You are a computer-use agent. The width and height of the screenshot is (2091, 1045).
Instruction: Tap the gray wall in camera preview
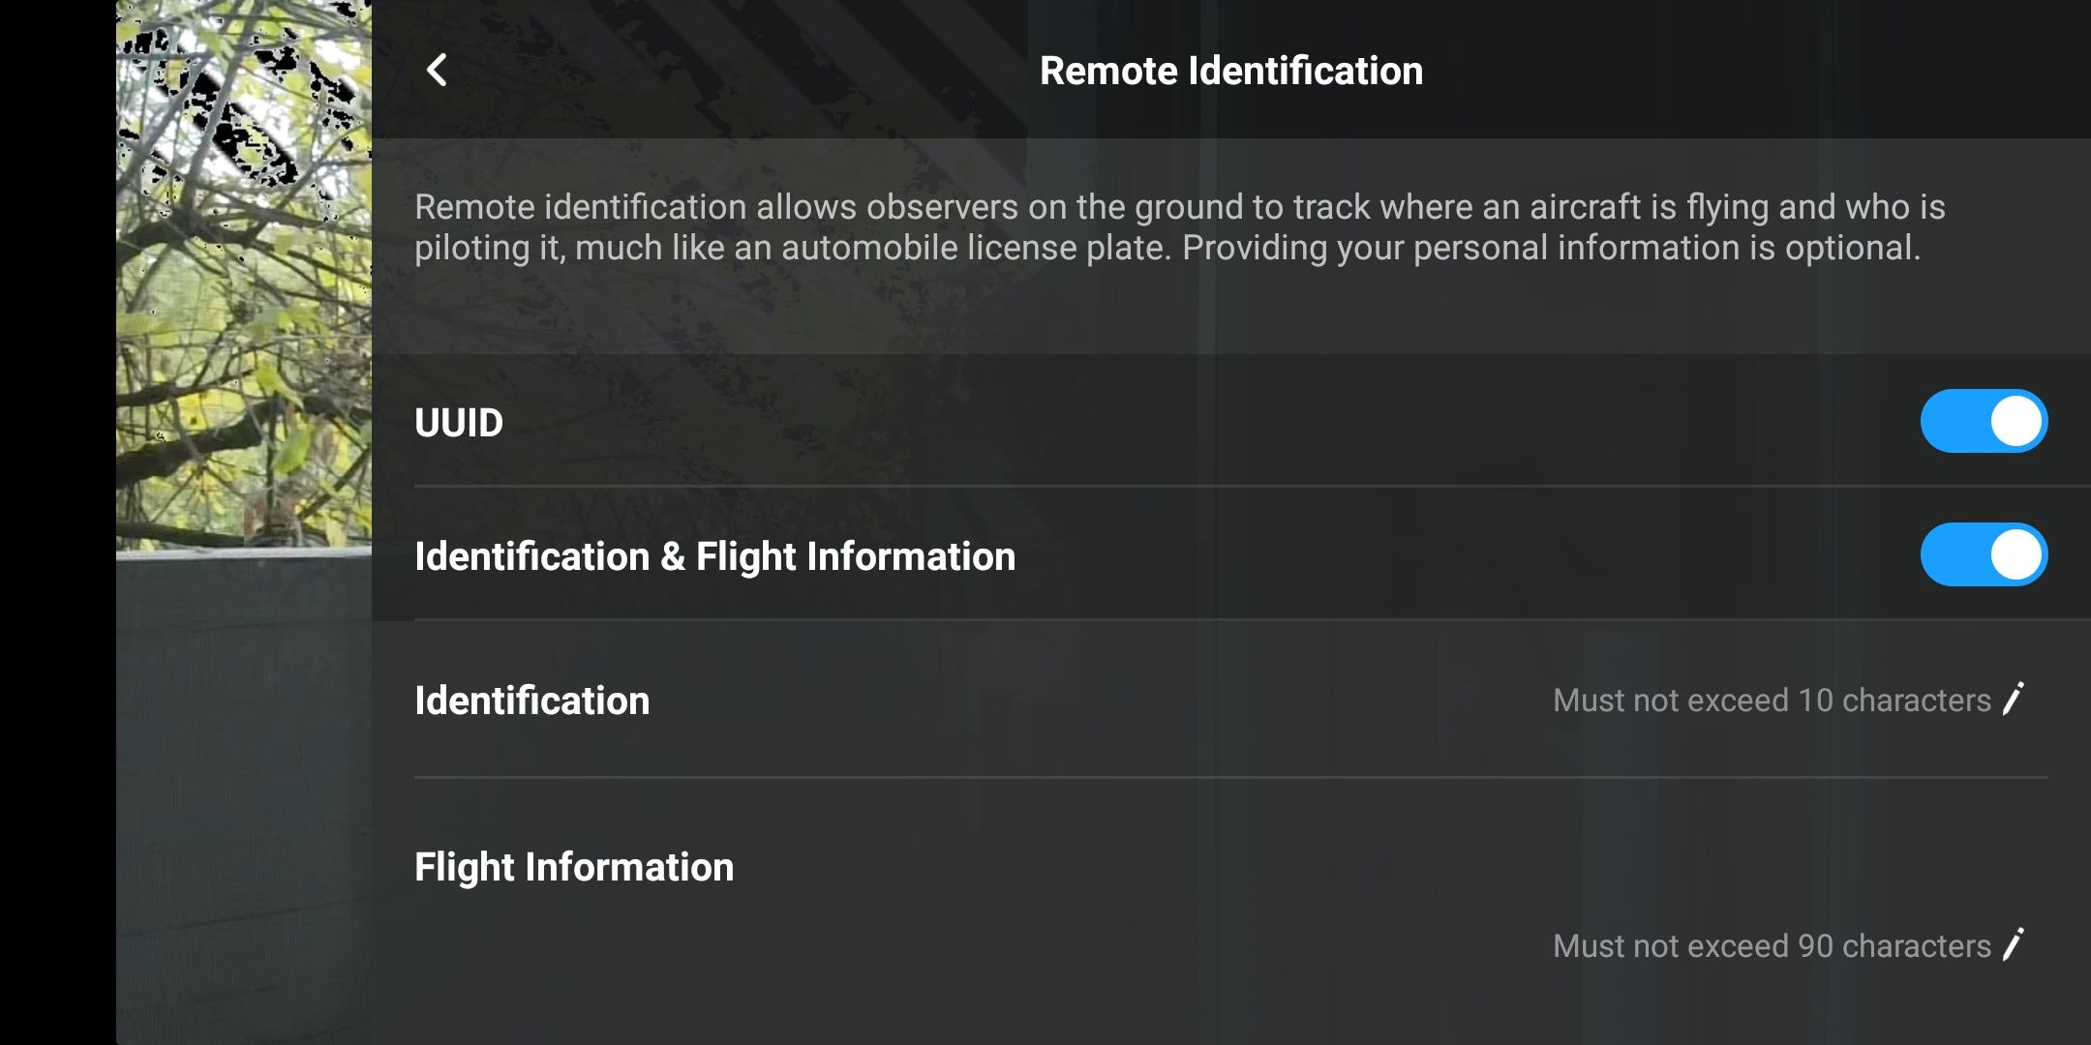coord(242,774)
